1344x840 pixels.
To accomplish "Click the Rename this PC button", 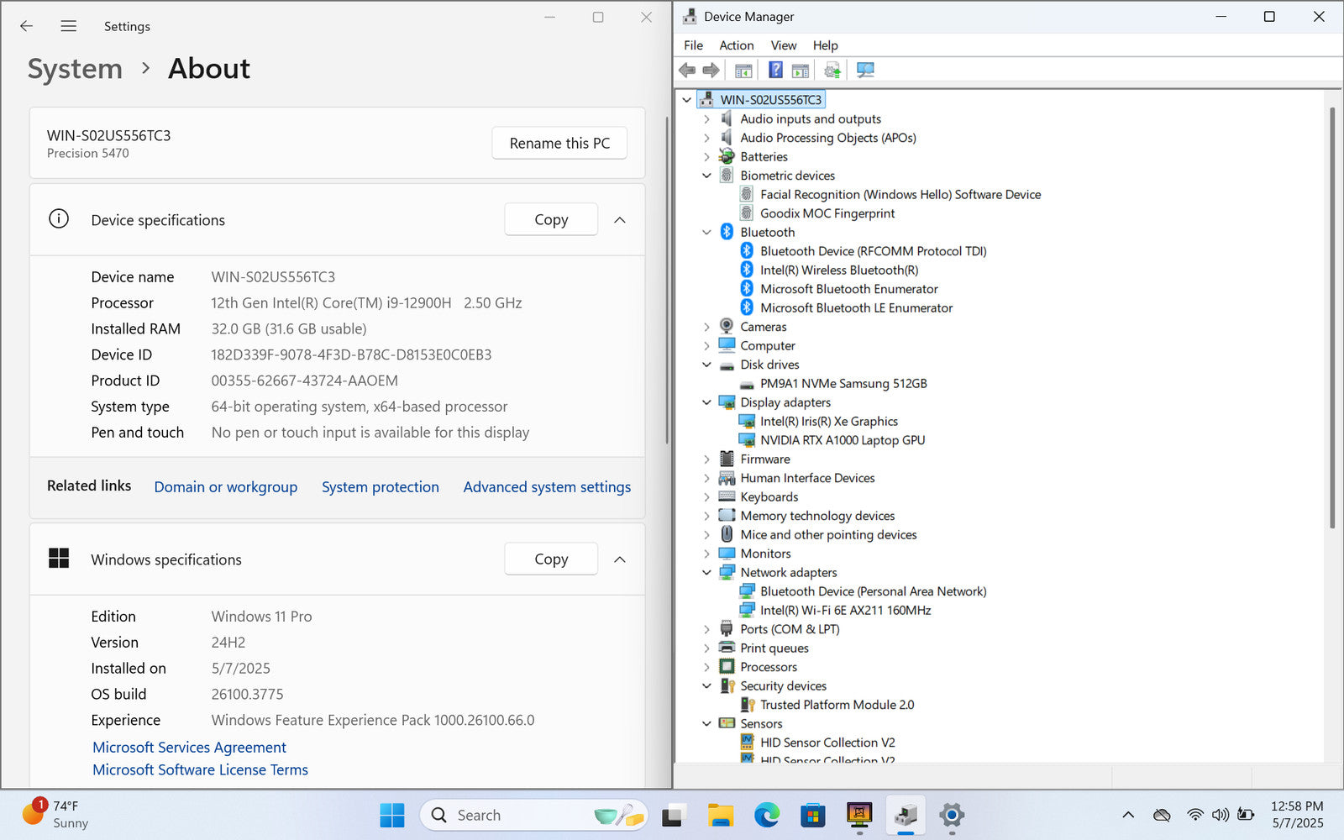I will 559,143.
